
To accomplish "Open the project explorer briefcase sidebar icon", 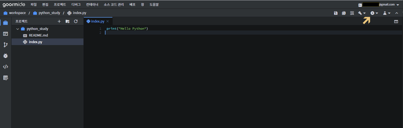I will coord(6,23).
